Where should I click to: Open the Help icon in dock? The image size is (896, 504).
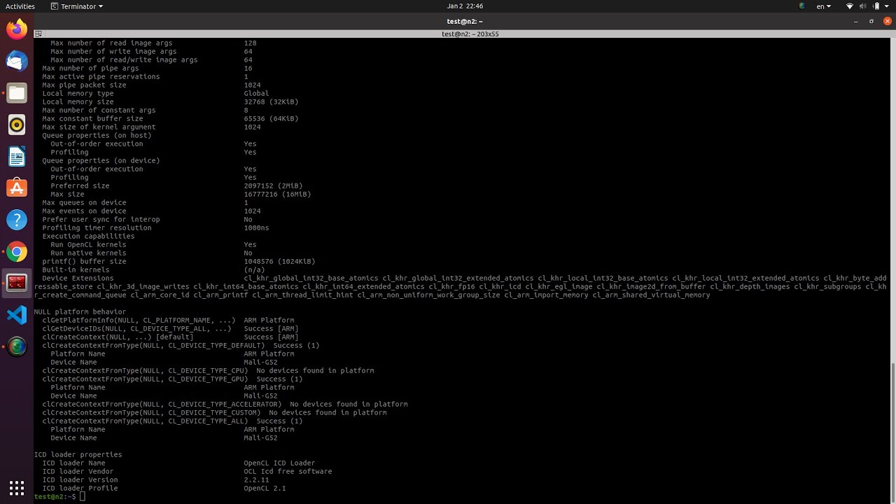pos(17,220)
